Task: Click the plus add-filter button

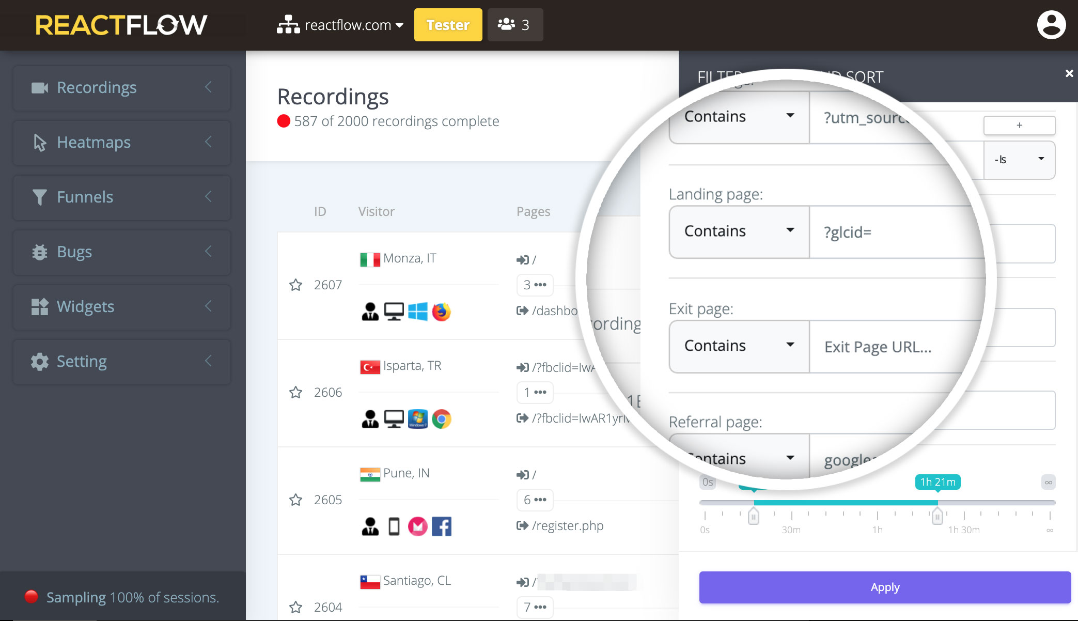Action: (x=1019, y=125)
